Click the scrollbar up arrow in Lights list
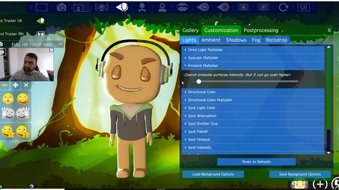Image resolution: width=339 pixels, height=190 pixels. 328,47
